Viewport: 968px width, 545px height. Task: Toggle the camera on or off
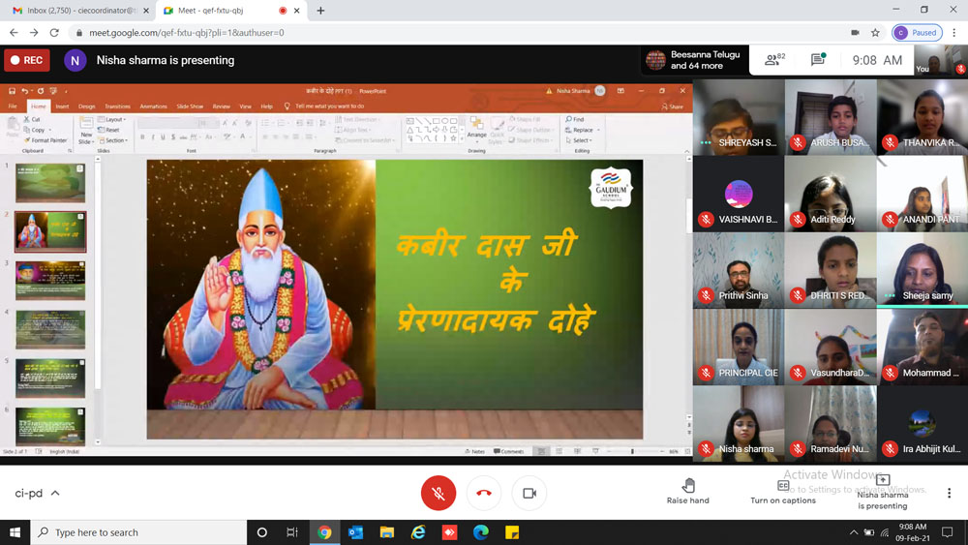point(529,493)
